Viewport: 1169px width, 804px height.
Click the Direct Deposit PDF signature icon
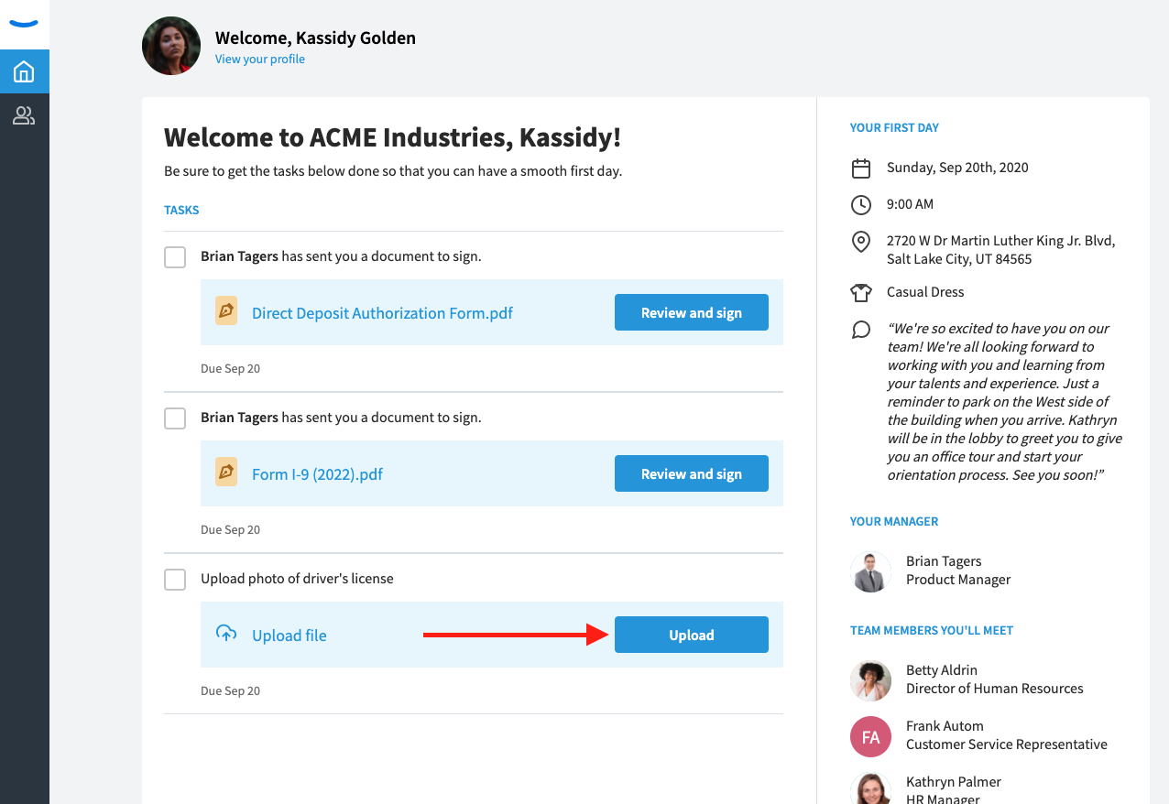click(x=226, y=311)
